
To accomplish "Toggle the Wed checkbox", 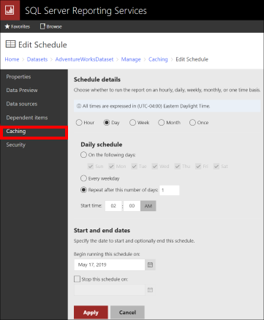I will pyautogui.click(x=155, y=167).
